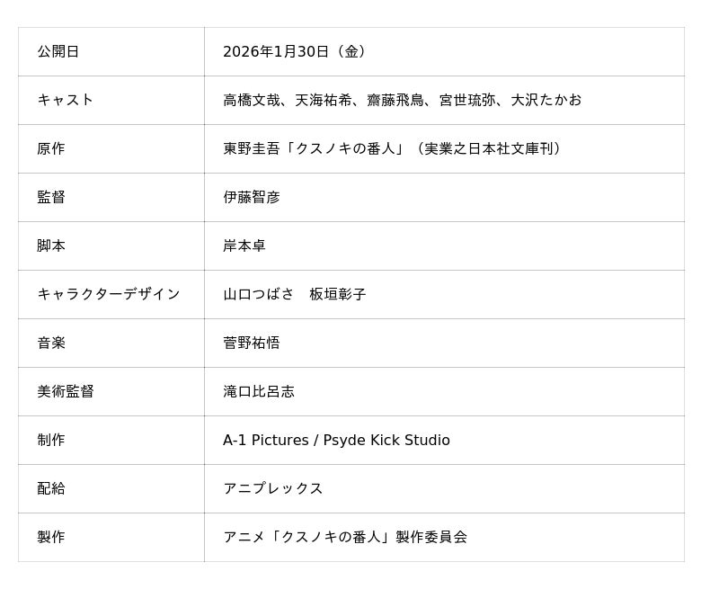Select the 配給 label cell
The height and width of the screenshot is (589, 719).
51,488
